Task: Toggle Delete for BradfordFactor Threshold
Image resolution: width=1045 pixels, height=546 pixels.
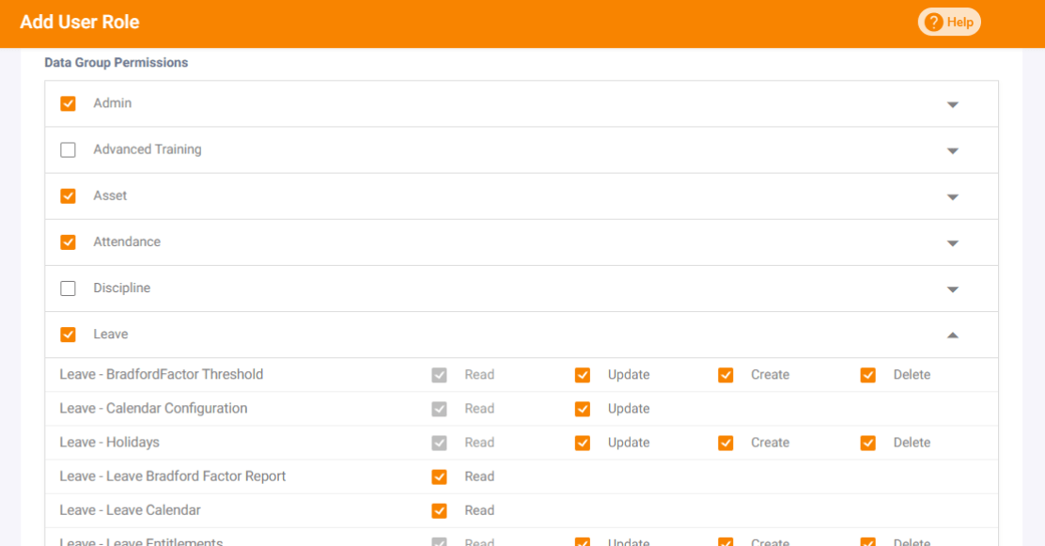Action: [x=868, y=375]
